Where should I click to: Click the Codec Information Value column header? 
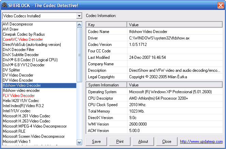coord(175,25)
